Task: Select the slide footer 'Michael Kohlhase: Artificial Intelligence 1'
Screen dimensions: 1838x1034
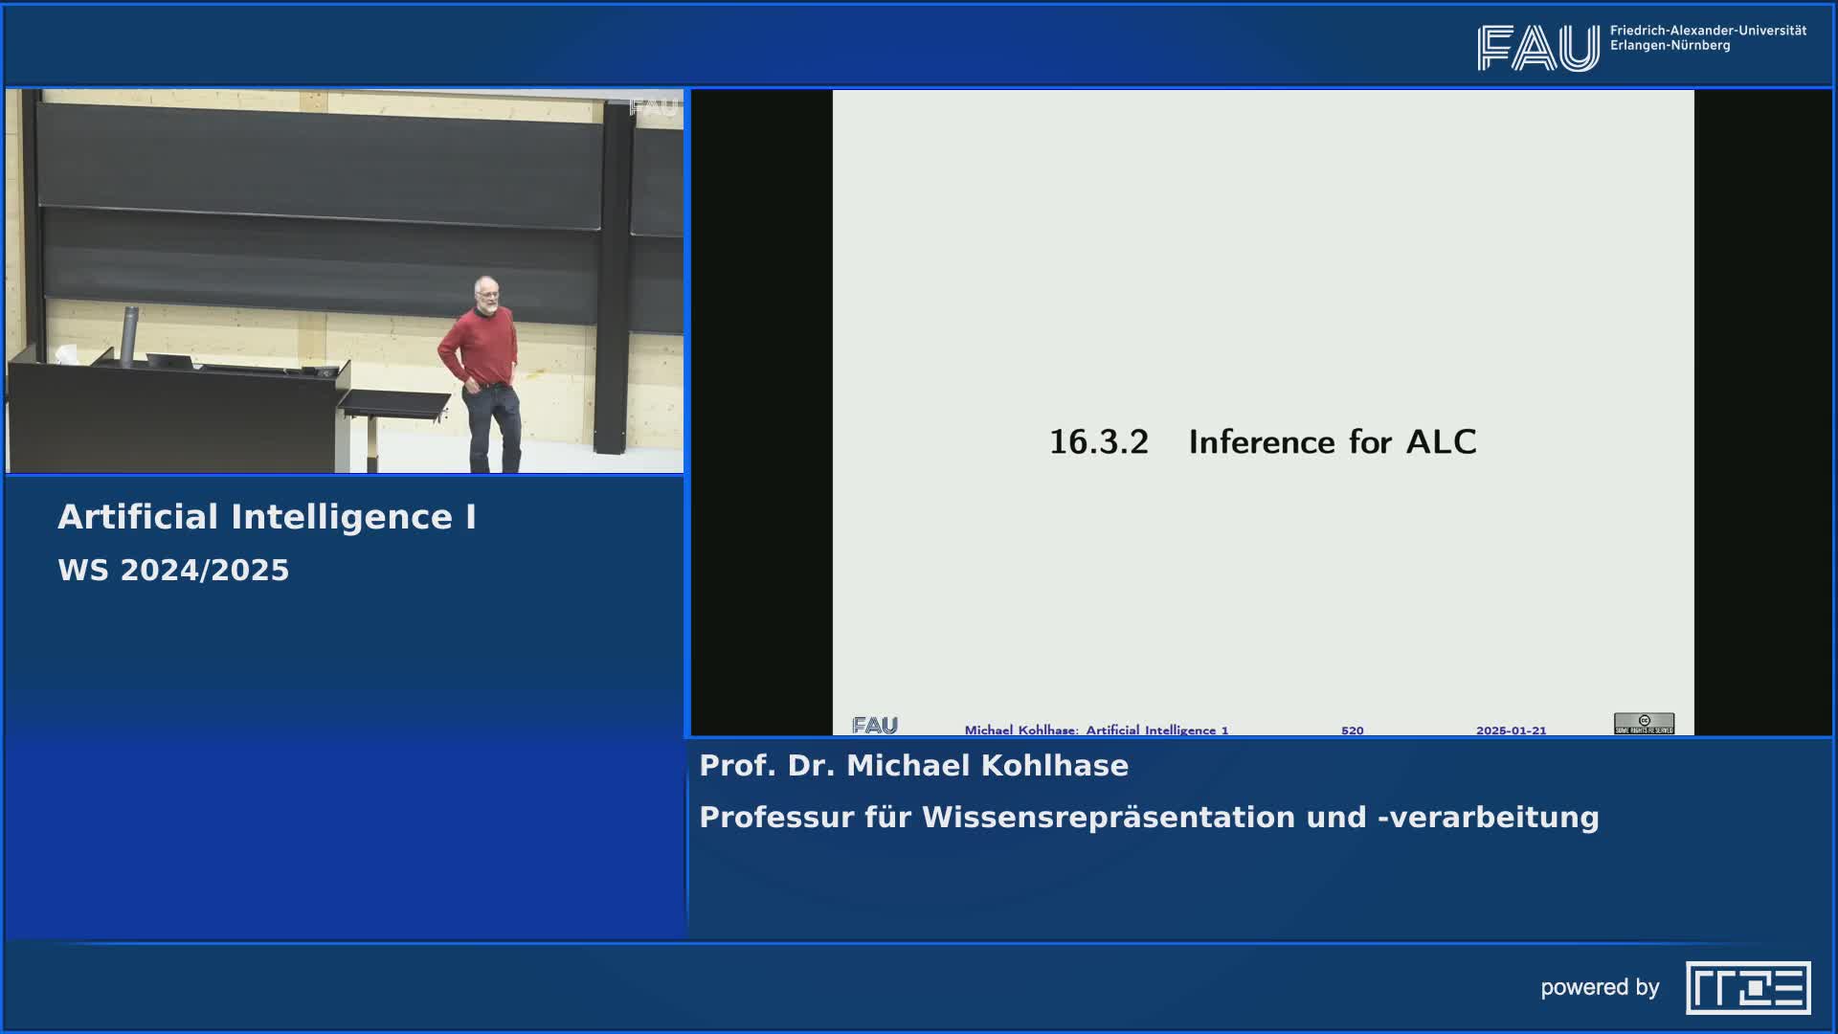Action: click(x=1097, y=729)
